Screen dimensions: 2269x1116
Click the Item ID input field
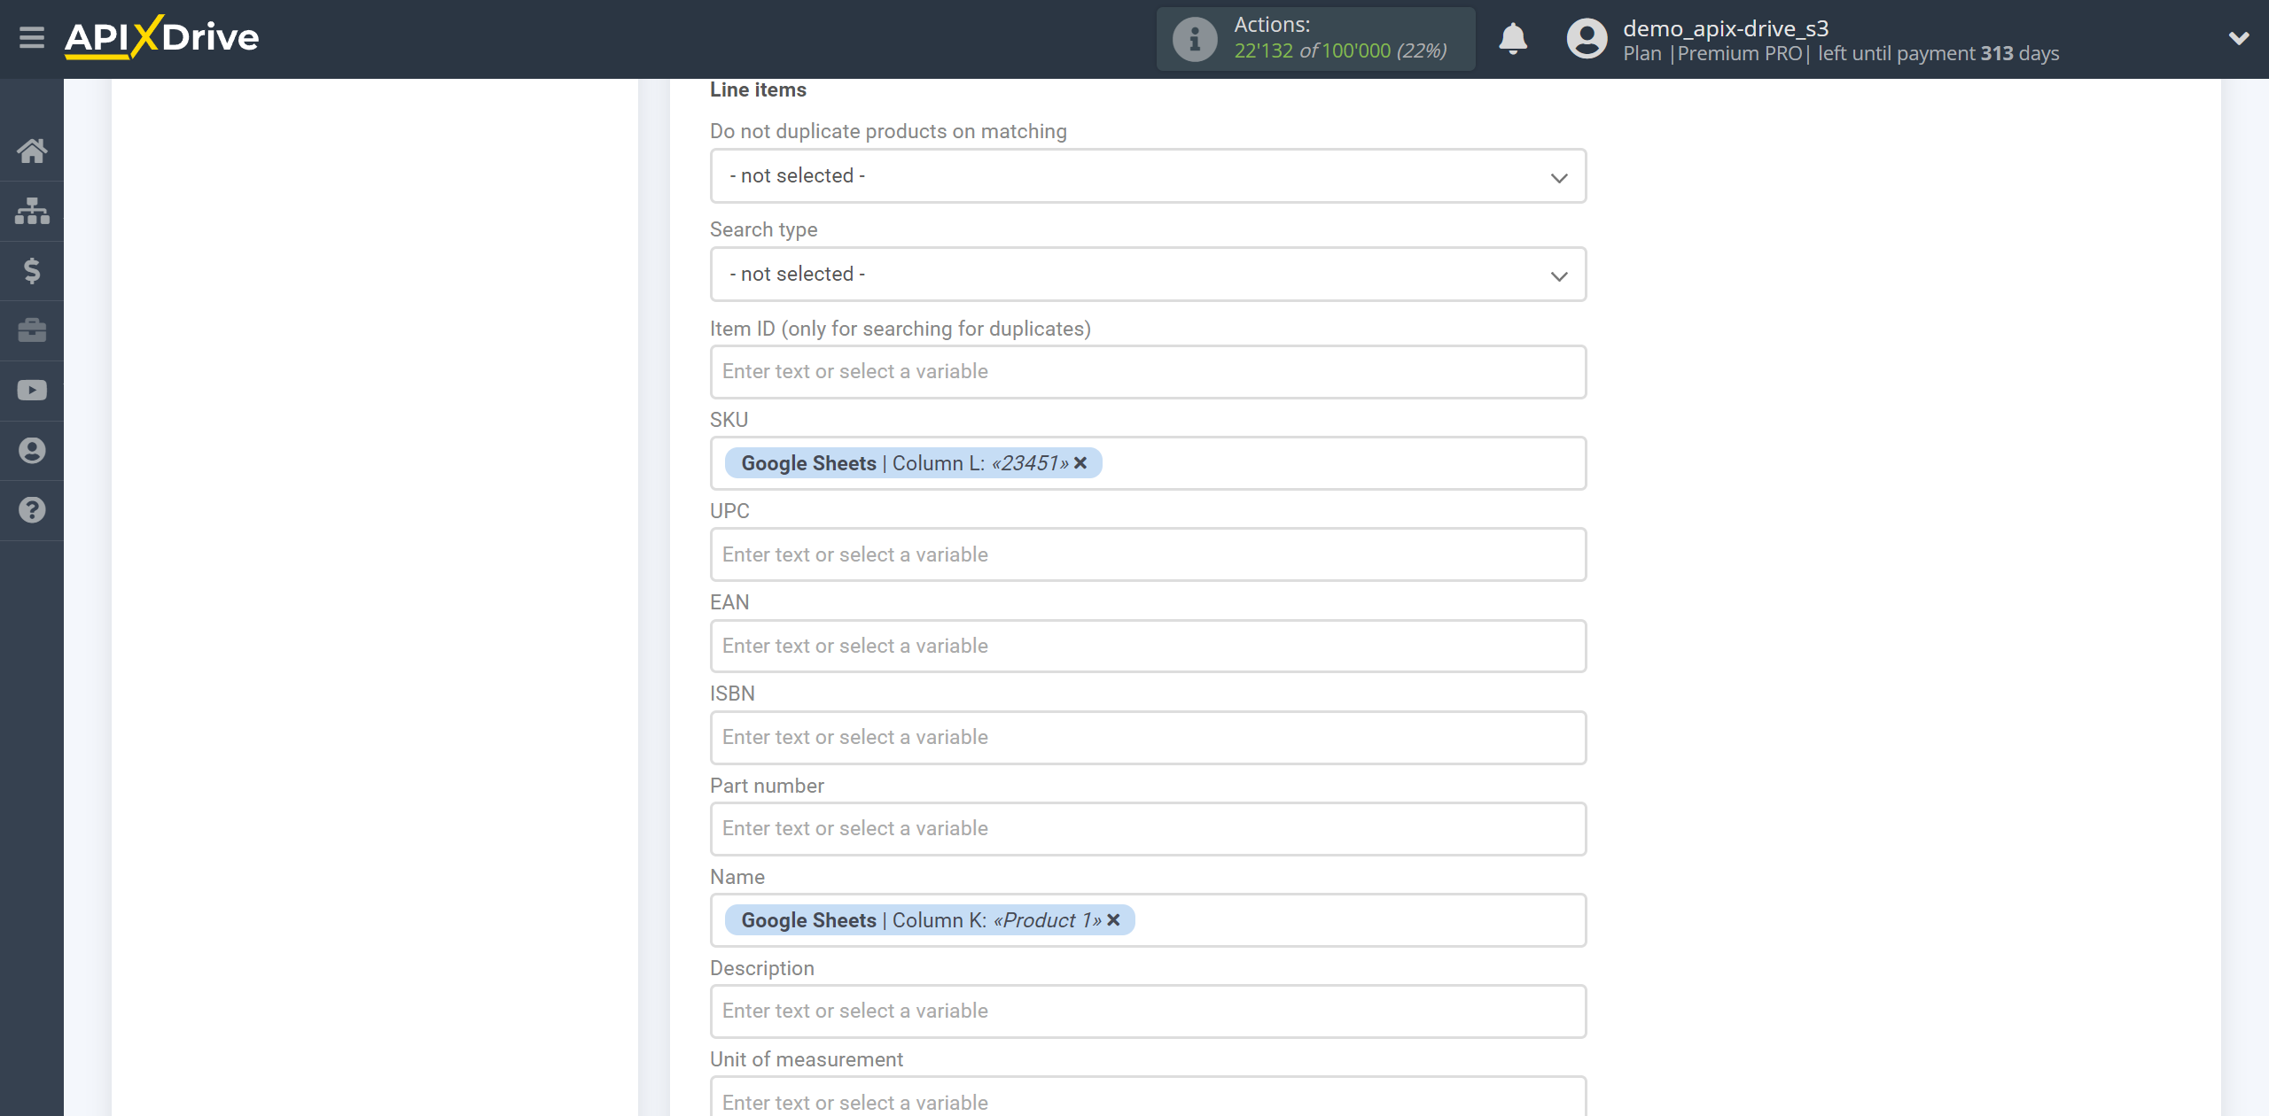click(x=1146, y=371)
